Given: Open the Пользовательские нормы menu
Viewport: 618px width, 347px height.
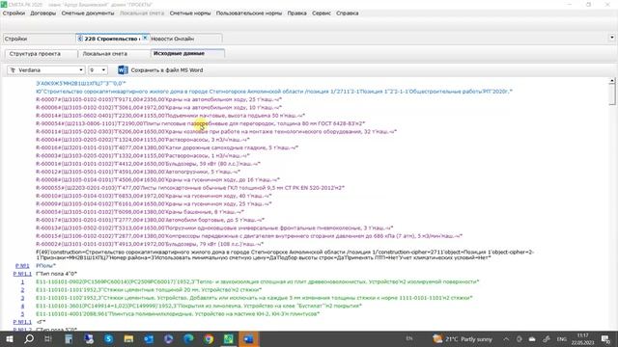Looking at the screenshot, I should click(249, 13).
